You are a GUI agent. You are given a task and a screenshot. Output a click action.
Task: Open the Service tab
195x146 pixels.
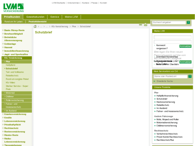click(55, 17)
